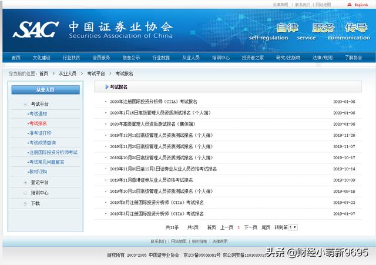Expand the 登记平台 tree node
This screenshot has height=265, width=376.
pos(25,183)
